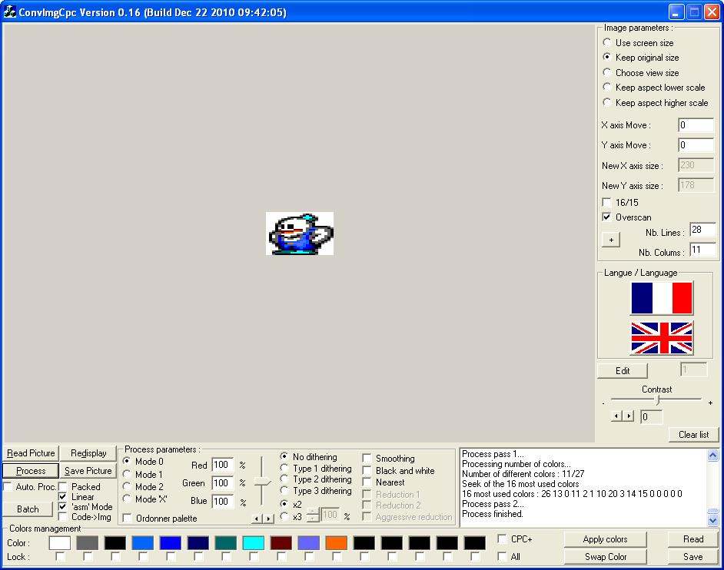The width and height of the screenshot is (724, 570).
Task: Click the vertical RGB slider thumb
Action: 262,482
